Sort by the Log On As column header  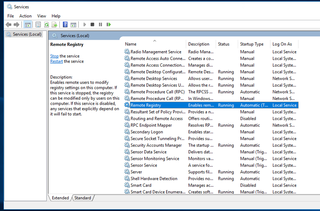click(284, 44)
